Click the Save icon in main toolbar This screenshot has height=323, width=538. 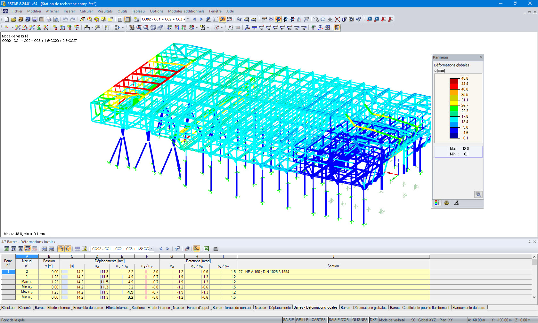coord(35,19)
